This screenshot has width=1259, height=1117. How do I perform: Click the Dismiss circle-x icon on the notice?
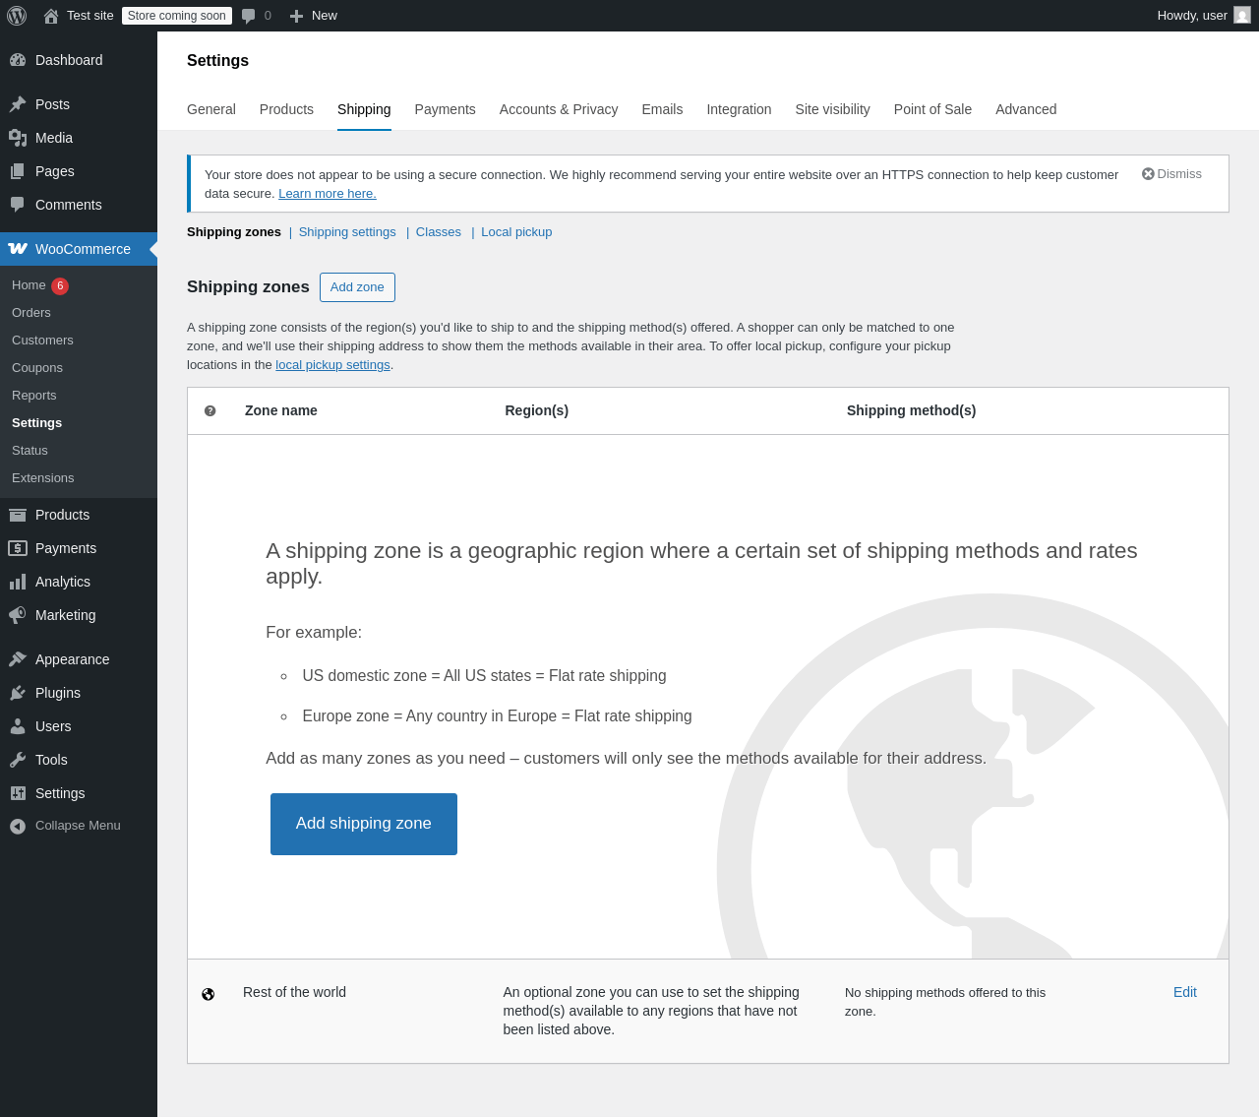(1148, 174)
